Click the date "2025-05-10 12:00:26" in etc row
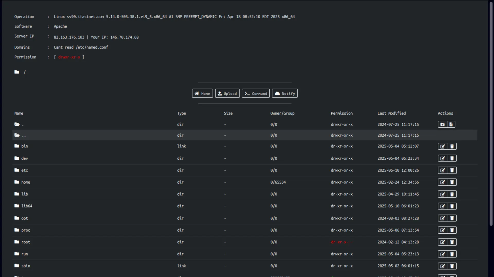The image size is (494, 277). point(398,170)
